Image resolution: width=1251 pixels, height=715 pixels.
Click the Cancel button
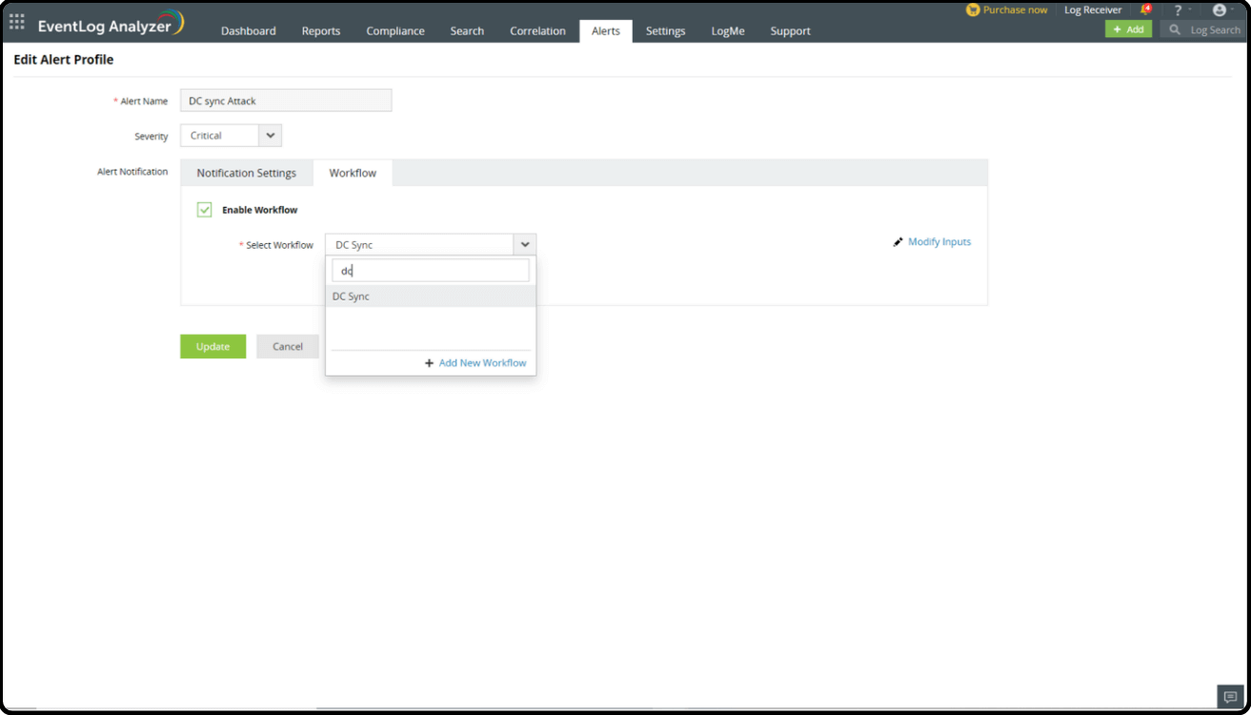pos(288,346)
